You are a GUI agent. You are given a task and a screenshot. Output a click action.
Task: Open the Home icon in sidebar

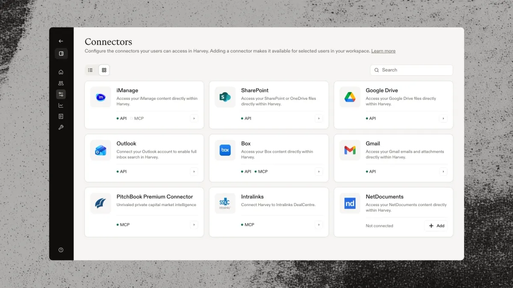pos(61,72)
